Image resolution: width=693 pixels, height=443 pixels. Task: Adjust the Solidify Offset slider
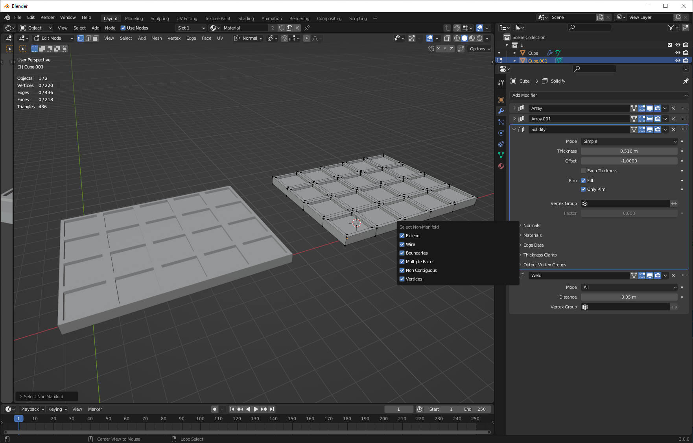629,161
